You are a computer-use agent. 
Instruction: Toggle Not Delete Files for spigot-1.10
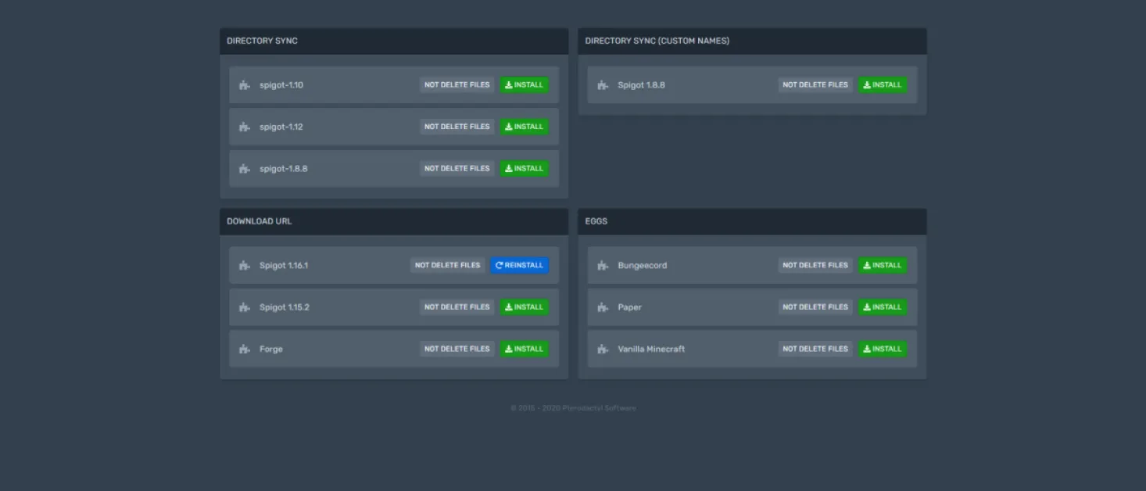[x=457, y=85]
